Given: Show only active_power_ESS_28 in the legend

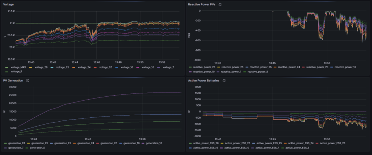Looking at the screenshot, I should tap(207, 143).
